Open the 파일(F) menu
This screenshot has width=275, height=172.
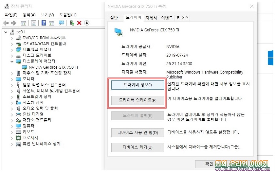(x=11, y=15)
